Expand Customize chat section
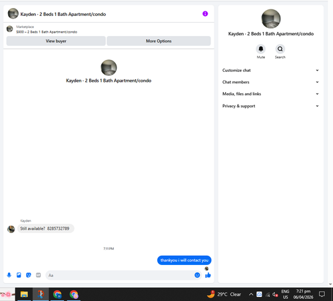The width and height of the screenshot is (333, 301). pyautogui.click(x=270, y=71)
